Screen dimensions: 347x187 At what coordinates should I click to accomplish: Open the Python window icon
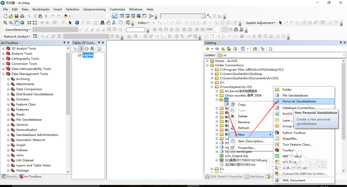144,16
